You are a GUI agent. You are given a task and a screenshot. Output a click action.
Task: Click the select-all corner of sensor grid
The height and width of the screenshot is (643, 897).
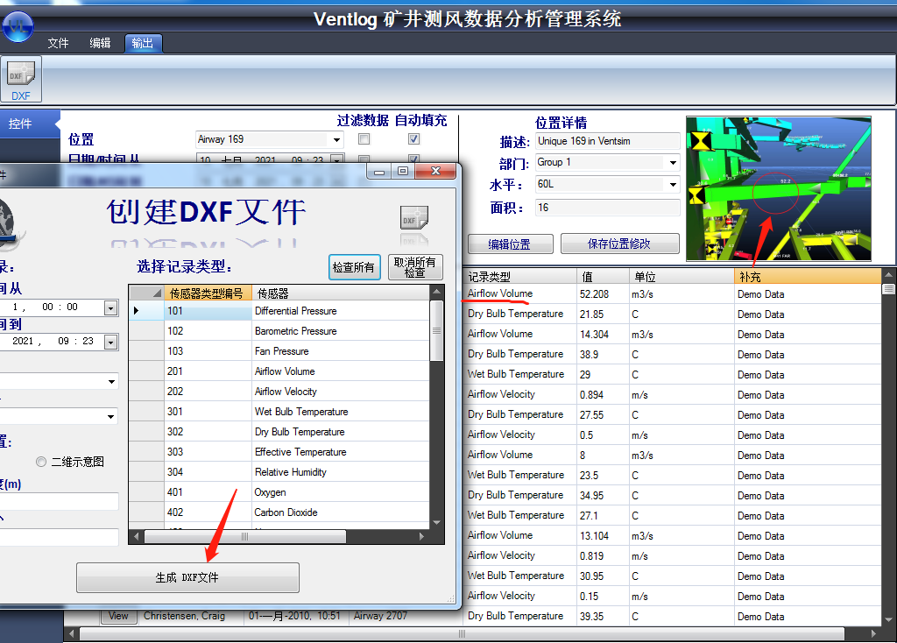(146, 293)
